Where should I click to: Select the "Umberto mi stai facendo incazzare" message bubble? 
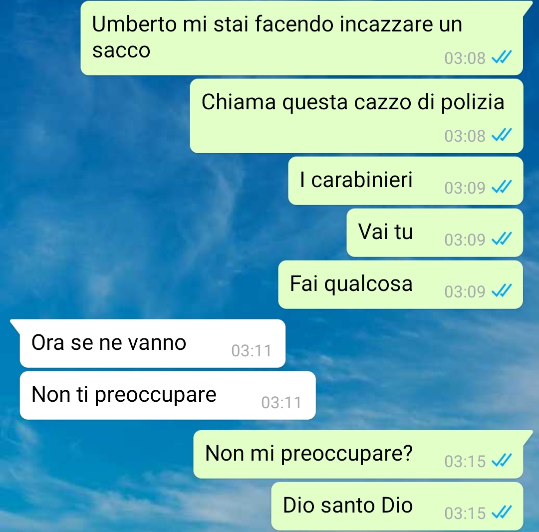(302, 38)
